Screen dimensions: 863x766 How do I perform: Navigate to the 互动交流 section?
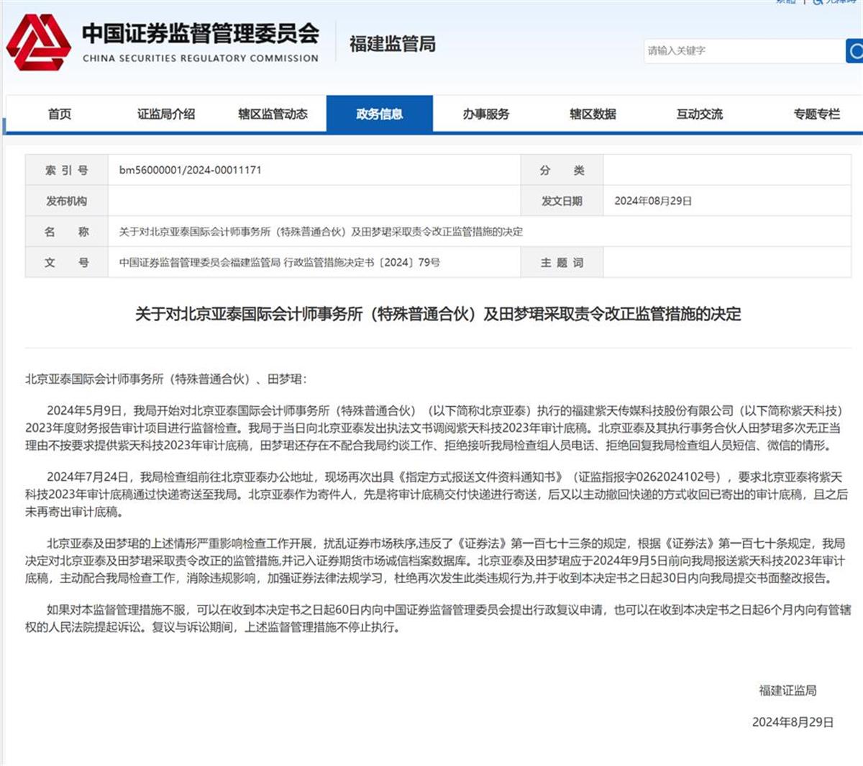pyautogui.click(x=699, y=114)
